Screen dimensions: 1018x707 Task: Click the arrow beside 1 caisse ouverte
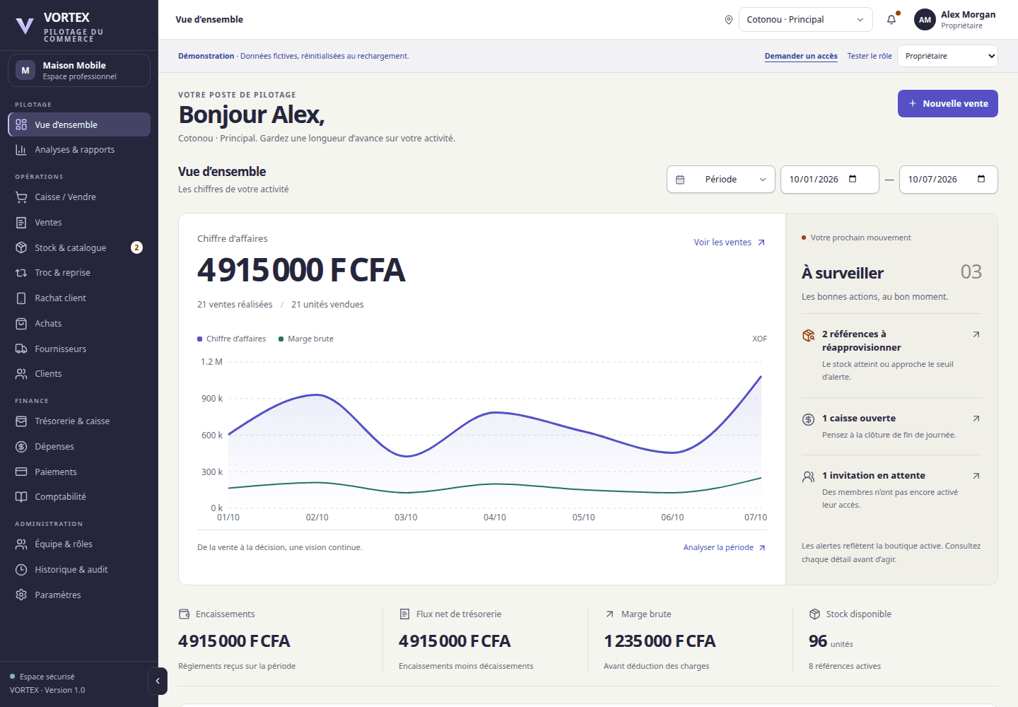(976, 419)
